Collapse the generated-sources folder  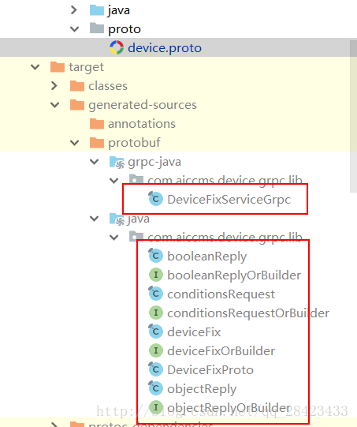tap(55, 105)
